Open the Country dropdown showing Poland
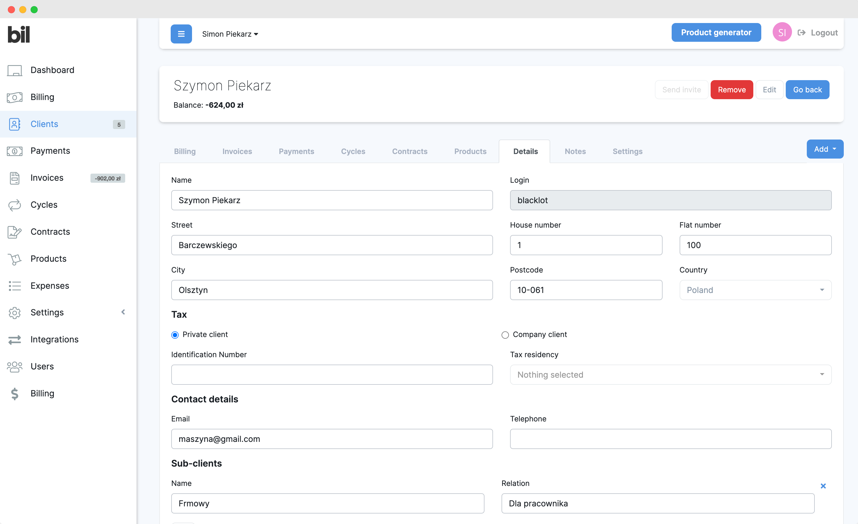 tap(755, 290)
